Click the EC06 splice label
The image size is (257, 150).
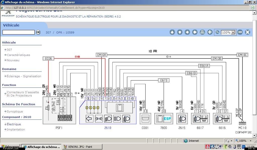48,58
